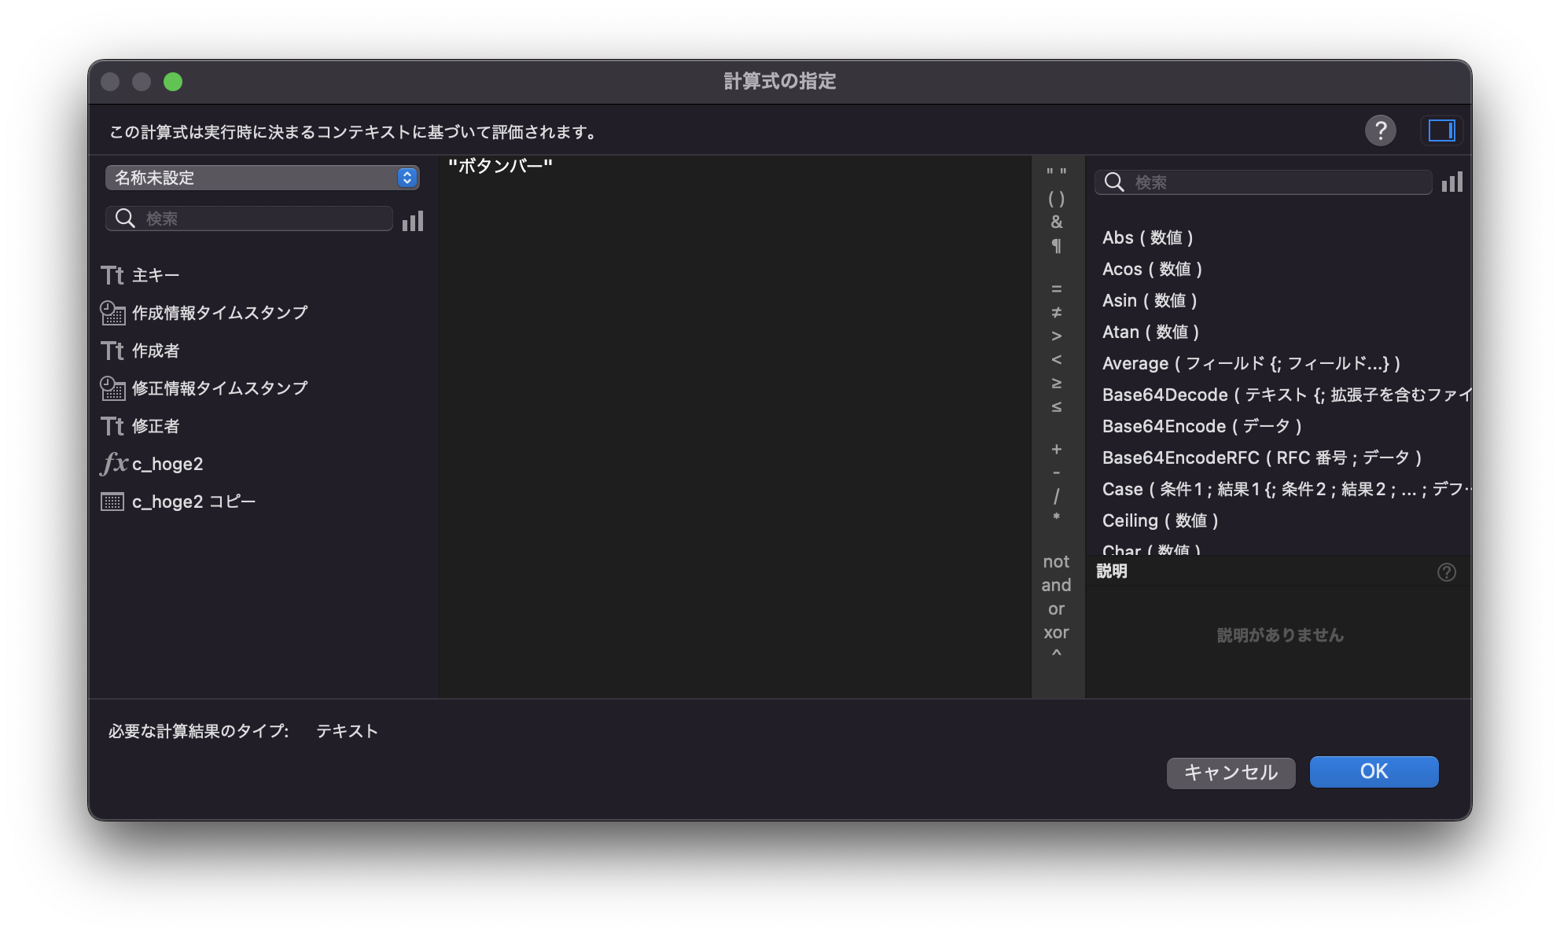Click the fx icon beside c_hoge2

pyautogui.click(x=114, y=464)
